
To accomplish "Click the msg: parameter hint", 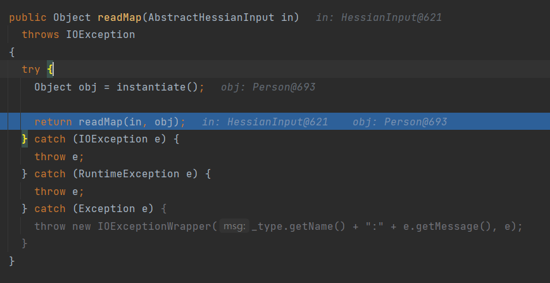I will click(234, 226).
